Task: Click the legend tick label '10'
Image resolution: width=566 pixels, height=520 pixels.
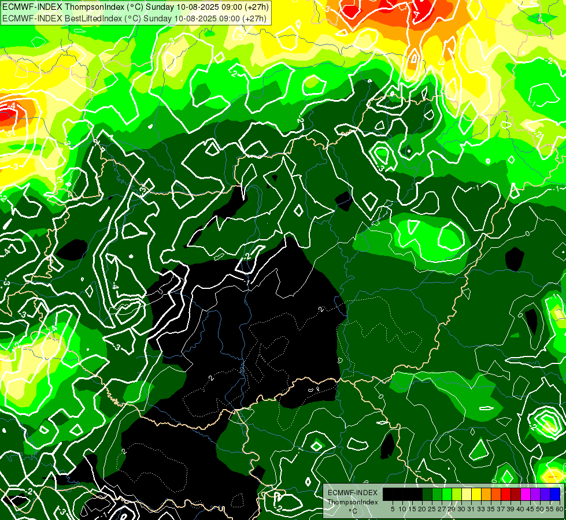Action: (x=402, y=509)
